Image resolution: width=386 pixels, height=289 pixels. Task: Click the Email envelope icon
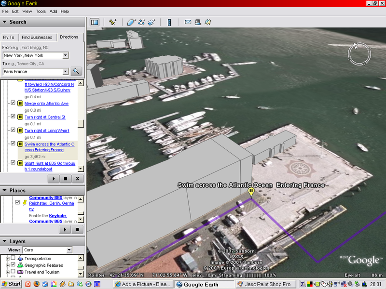(188, 22)
